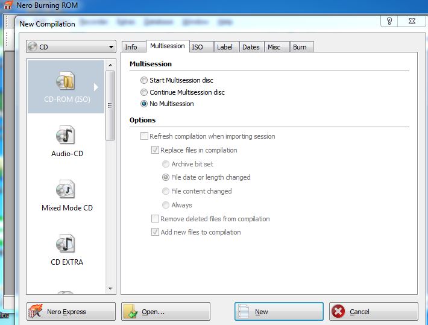Select the CD EXTRA compilation icon

tap(65, 243)
